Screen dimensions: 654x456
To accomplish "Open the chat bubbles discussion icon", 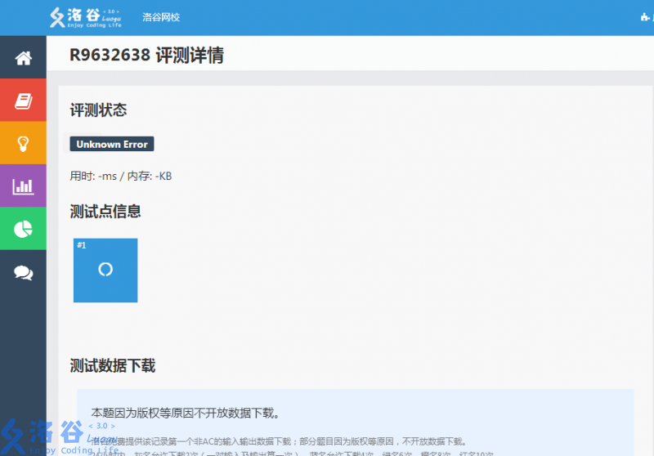I will click(23, 273).
